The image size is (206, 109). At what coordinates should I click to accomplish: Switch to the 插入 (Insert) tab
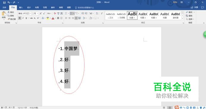(x=21, y=7)
